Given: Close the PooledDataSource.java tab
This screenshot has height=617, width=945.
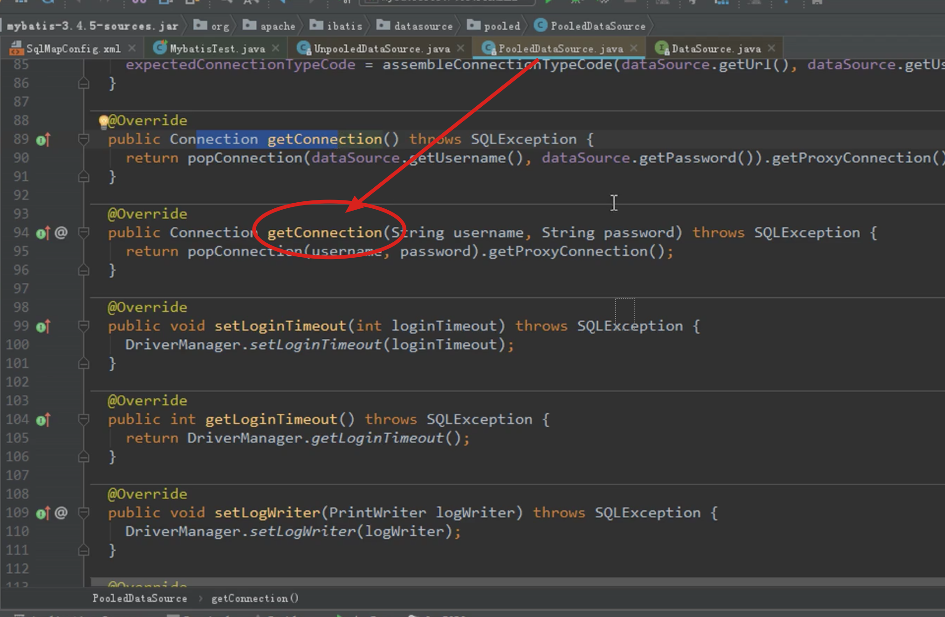Looking at the screenshot, I should [634, 48].
